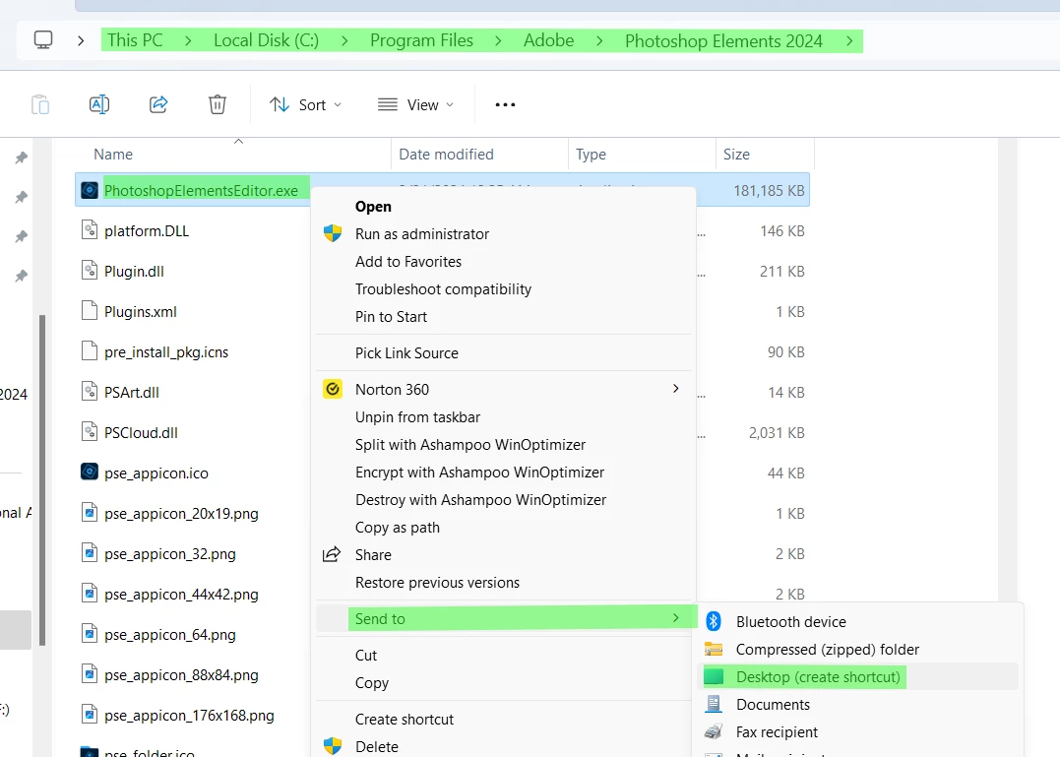The width and height of the screenshot is (1060, 757).
Task: Click the Share toolbar icon
Action: point(158,104)
